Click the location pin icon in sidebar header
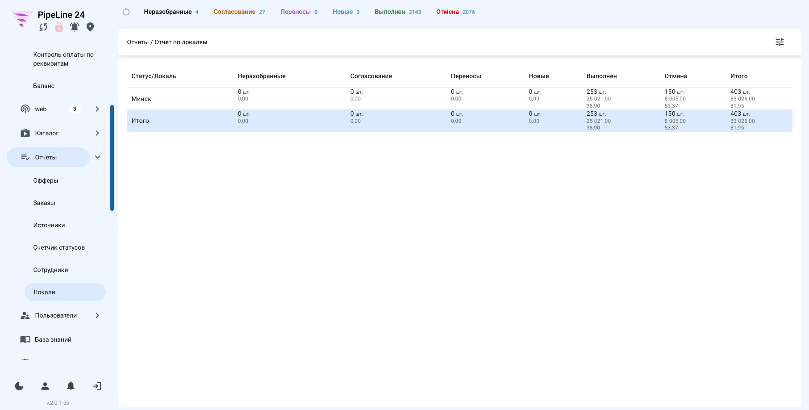 (x=90, y=27)
